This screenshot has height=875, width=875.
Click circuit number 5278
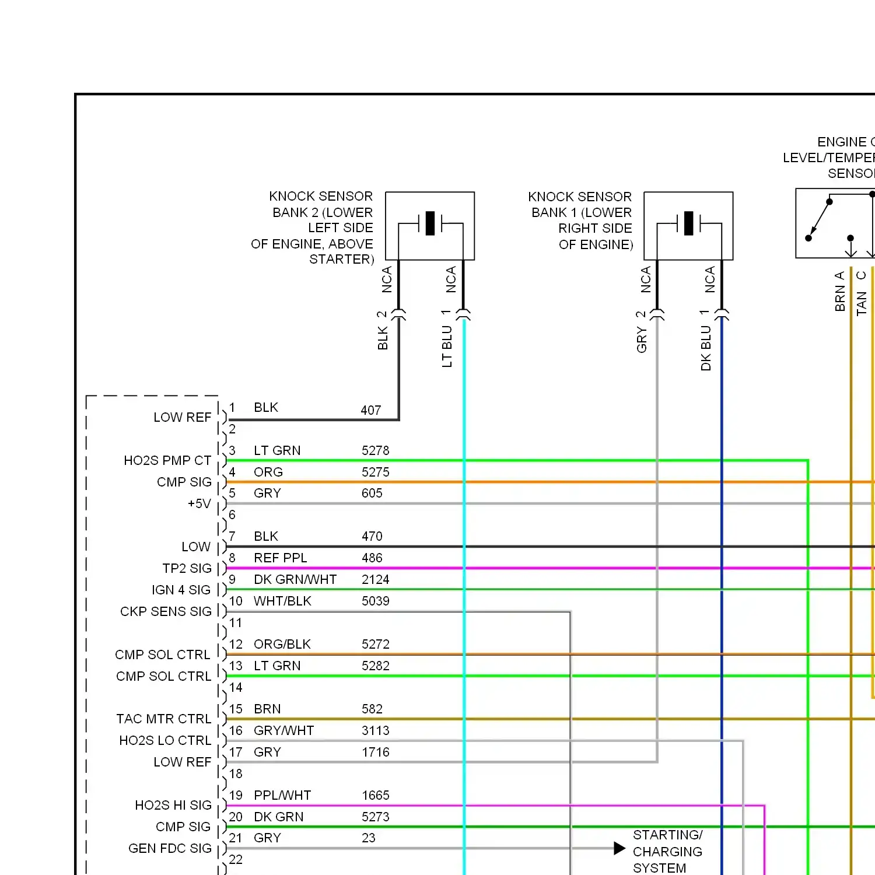(x=375, y=451)
